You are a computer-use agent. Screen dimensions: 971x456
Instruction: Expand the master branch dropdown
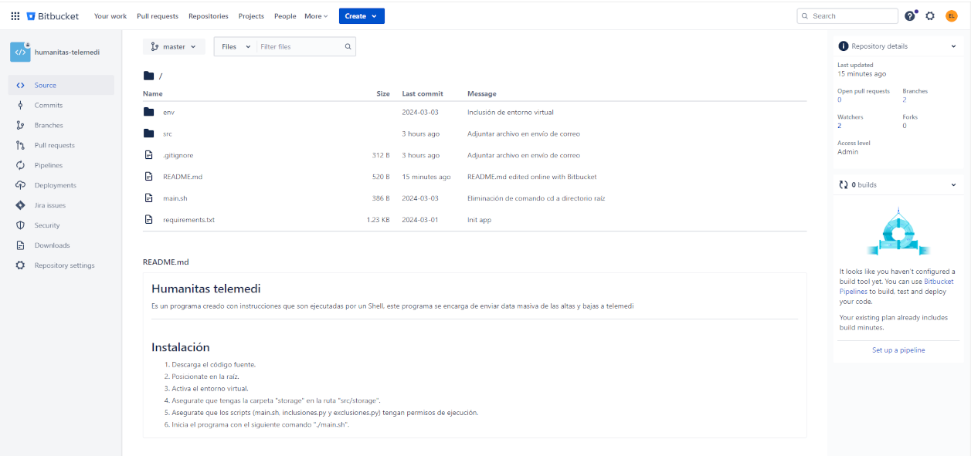(x=174, y=47)
